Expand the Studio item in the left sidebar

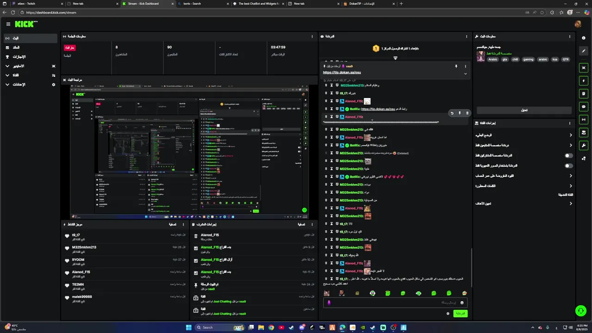[x=30, y=66]
